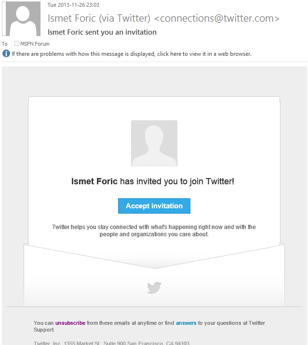308x345 pixels.
Task: Toggle the checkbox next to MSFN Forum
Action: [17, 43]
